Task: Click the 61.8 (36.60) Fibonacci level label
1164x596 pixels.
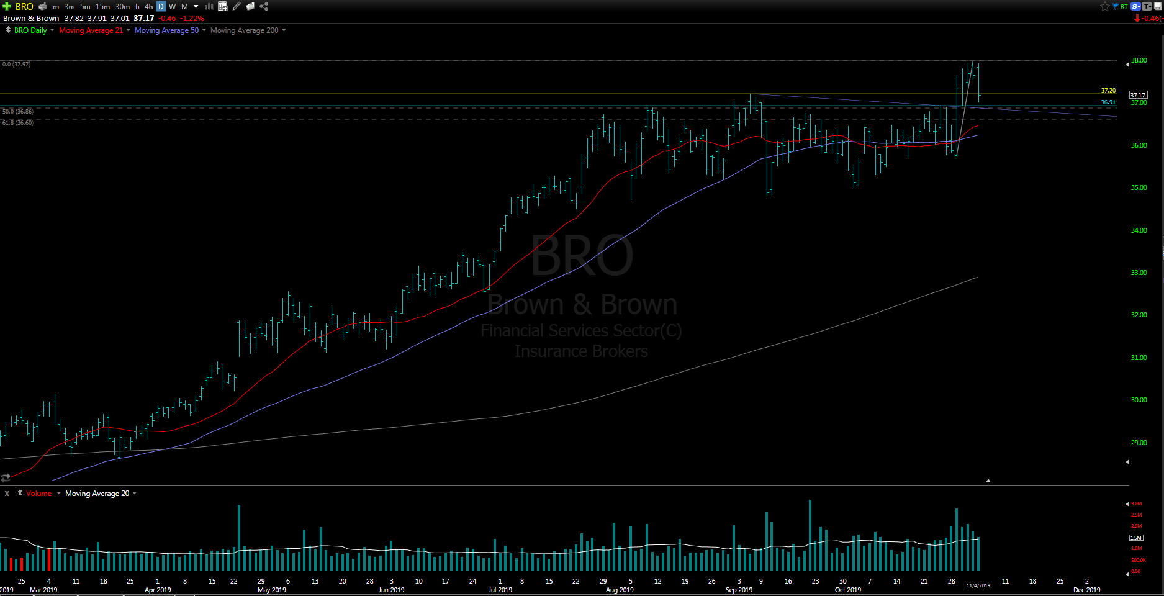Action: pos(18,123)
